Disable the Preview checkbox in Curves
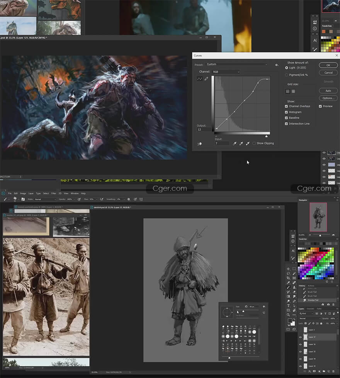Viewport: 340px width, 378px height. coord(320,106)
